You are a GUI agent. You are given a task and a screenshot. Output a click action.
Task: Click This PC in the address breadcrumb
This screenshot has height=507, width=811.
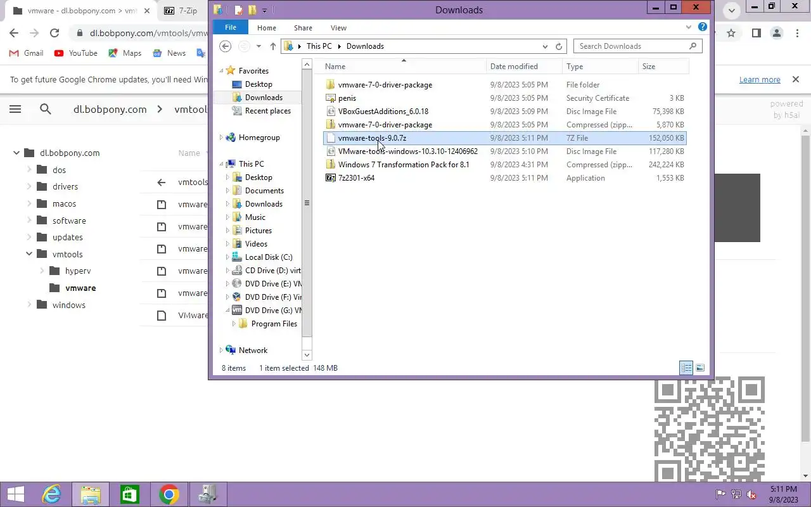[x=319, y=46]
